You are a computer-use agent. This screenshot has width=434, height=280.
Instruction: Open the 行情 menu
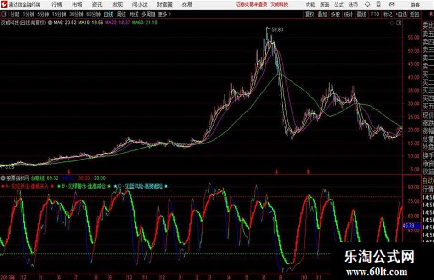(57, 5)
